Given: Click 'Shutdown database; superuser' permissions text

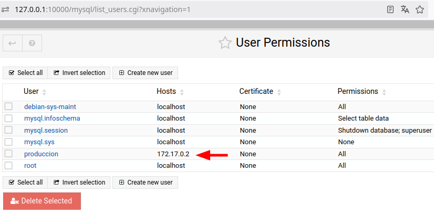Looking at the screenshot, I should click(385, 130).
